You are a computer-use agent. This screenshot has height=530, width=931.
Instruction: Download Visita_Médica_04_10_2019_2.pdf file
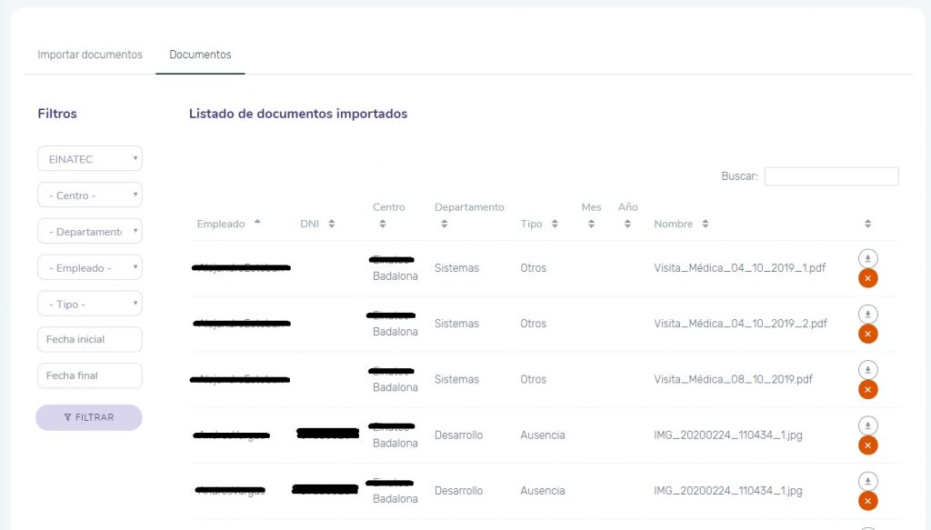point(867,315)
